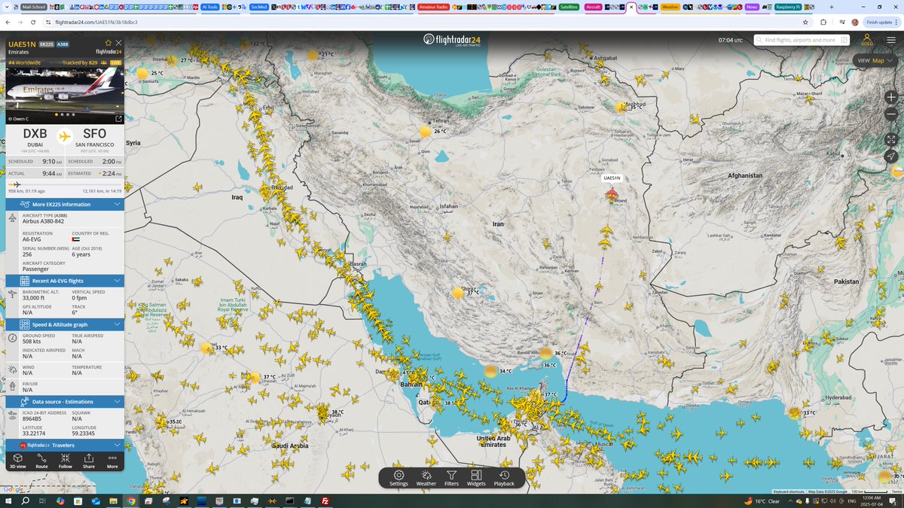The height and width of the screenshot is (508, 904).
Task: Bookmark this page in Chrome
Action: [x=806, y=22]
